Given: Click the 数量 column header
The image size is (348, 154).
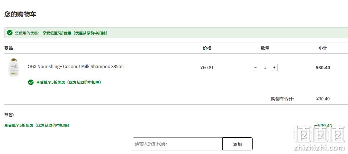Looking at the screenshot, I should coord(265,48).
